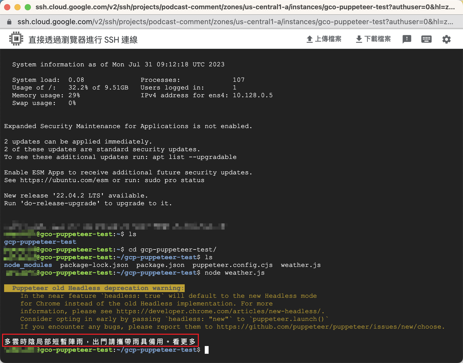Viewport: 463px width, 363px height.
Task: Click the 'cd gcp-puppeteer-test/' command text
Action: click(172, 250)
